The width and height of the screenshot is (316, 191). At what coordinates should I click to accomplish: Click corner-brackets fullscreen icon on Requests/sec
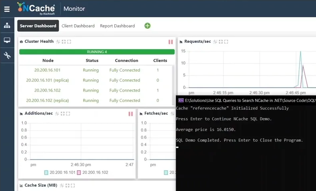pyautogui.click(x=226, y=42)
